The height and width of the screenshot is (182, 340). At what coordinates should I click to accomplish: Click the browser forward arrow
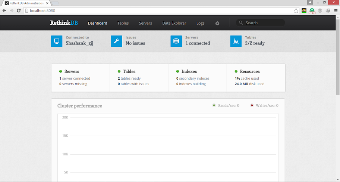click(x=12, y=11)
